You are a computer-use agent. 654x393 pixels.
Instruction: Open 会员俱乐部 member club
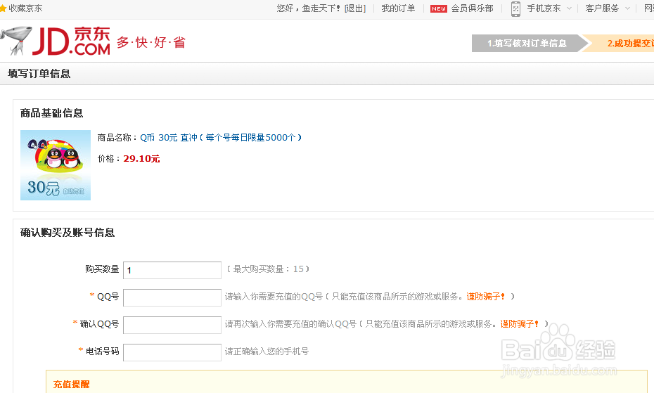[x=472, y=8]
